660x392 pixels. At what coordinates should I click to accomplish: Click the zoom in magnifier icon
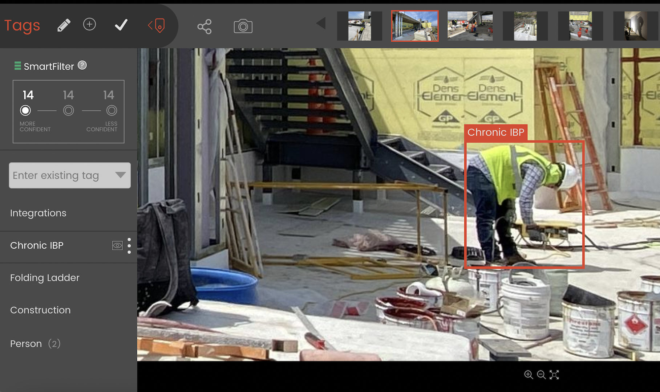[529, 375]
